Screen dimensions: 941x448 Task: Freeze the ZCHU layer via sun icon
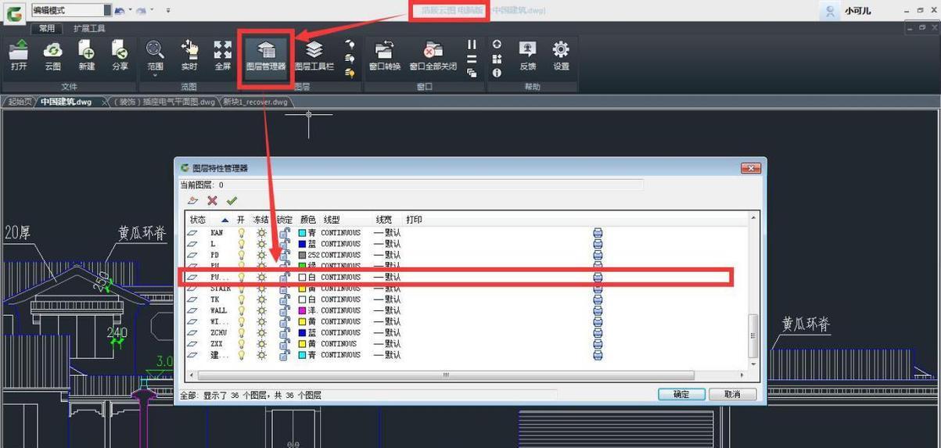(x=262, y=332)
